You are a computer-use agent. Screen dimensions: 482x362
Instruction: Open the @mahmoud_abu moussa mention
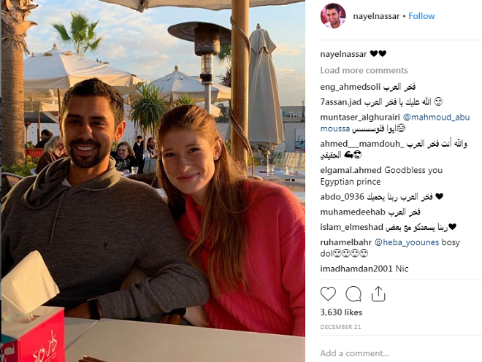(395, 123)
